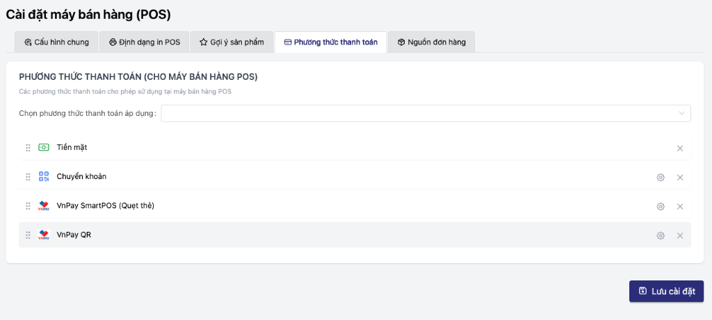Remove Chuyển khoản payment method
Viewport: 712px width, 320px height.
(680, 177)
